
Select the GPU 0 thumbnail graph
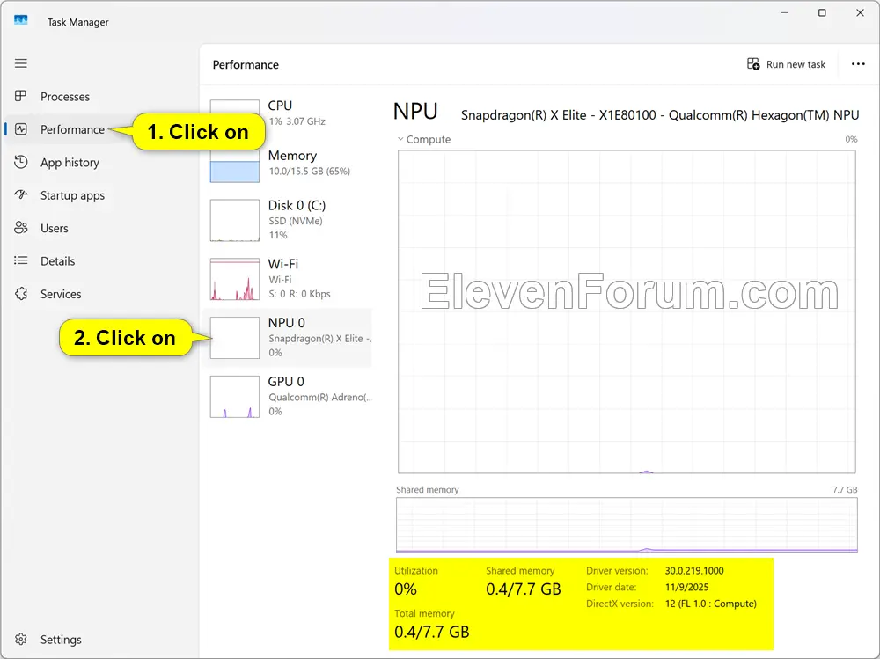pyautogui.click(x=235, y=396)
